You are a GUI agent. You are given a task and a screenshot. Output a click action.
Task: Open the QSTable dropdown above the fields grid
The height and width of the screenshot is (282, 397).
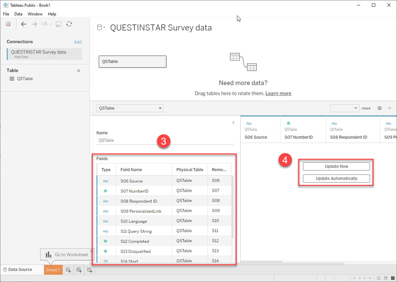(130, 108)
